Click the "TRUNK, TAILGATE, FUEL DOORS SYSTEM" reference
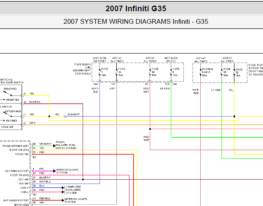 [x=66, y=145]
